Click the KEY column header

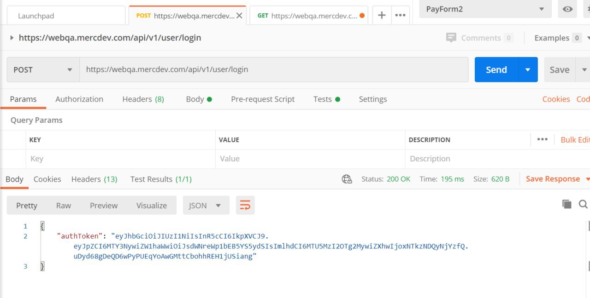(35, 139)
